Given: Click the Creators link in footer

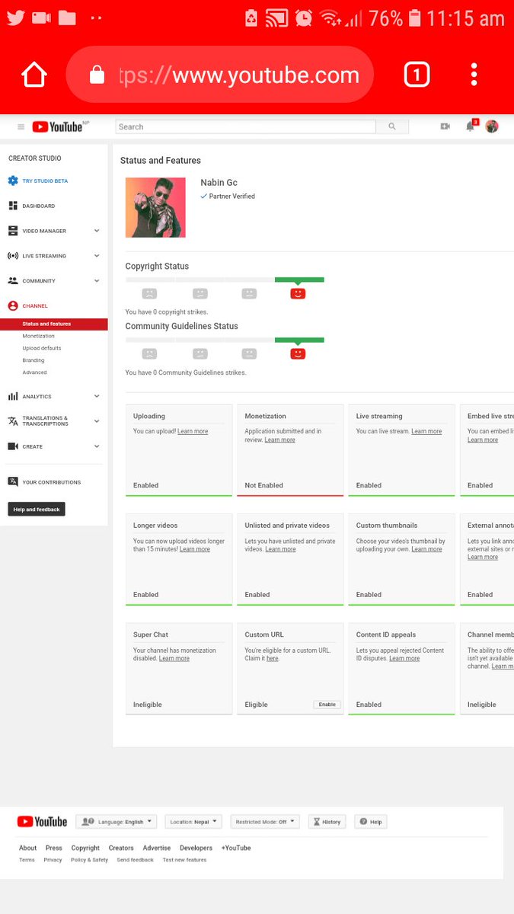Looking at the screenshot, I should point(121,848).
